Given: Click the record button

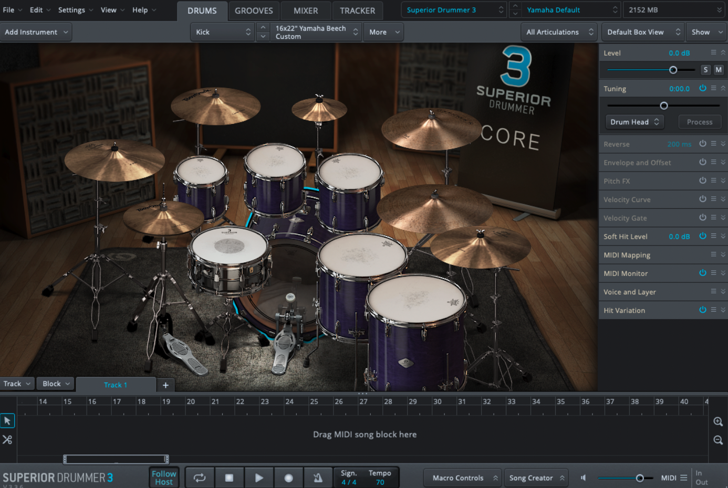Looking at the screenshot, I should pyautogui.click(x=288, y=478).
